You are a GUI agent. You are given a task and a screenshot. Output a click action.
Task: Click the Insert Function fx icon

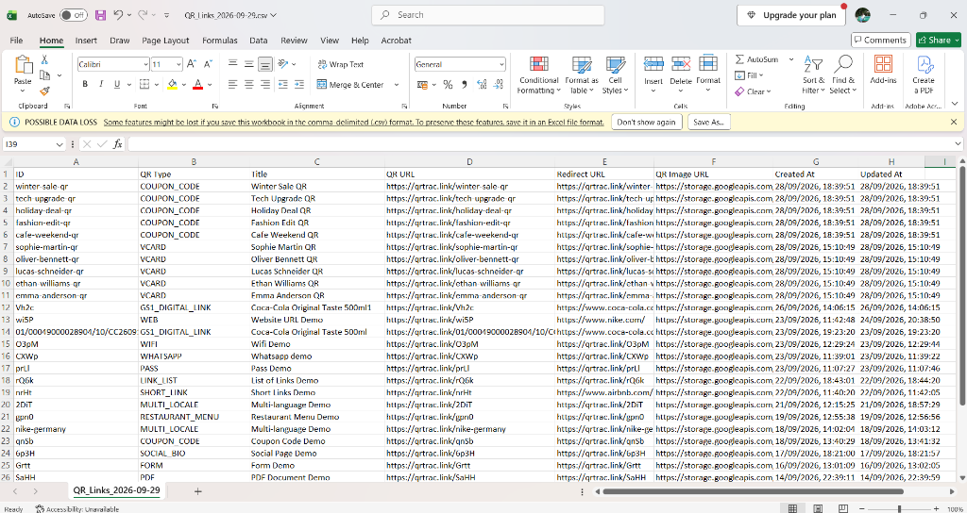point(117,144)
